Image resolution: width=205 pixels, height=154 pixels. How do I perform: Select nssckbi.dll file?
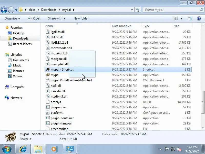point(58,91)
